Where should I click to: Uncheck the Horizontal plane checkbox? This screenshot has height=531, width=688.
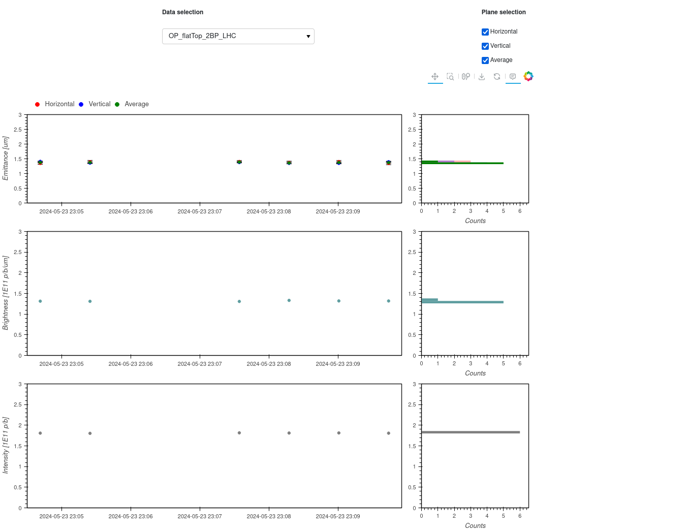[x=485, y=32]
